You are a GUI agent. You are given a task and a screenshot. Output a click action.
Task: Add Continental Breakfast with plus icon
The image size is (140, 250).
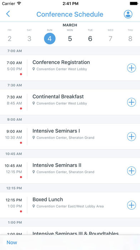tap(131, 102)
